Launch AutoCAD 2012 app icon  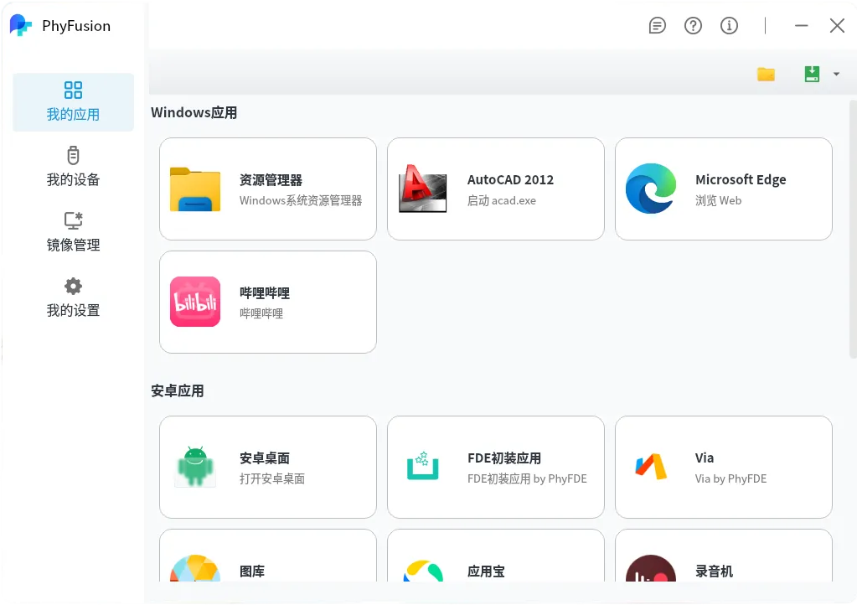(x=422, y=189)
